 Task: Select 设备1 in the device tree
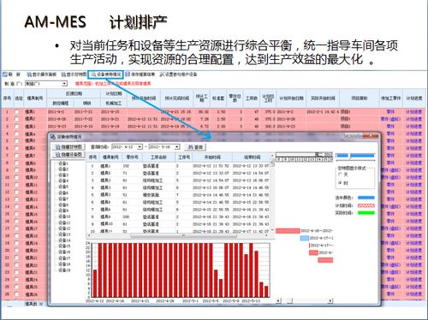63,163
